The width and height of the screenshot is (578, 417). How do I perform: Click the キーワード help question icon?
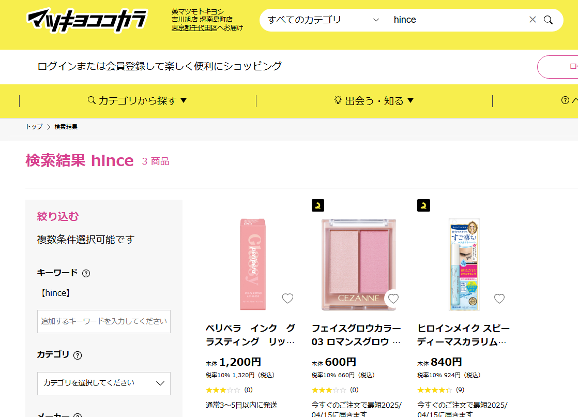pyautogui.click(x=86, y=274)
